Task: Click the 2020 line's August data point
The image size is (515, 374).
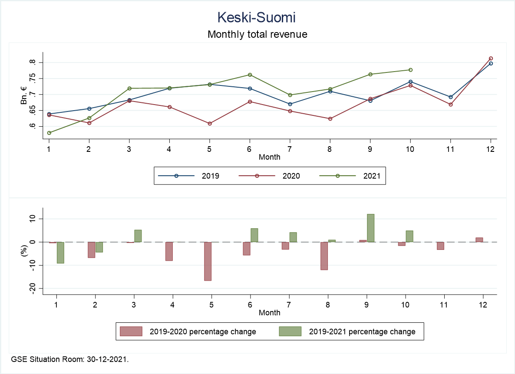Action: point(330,119)
